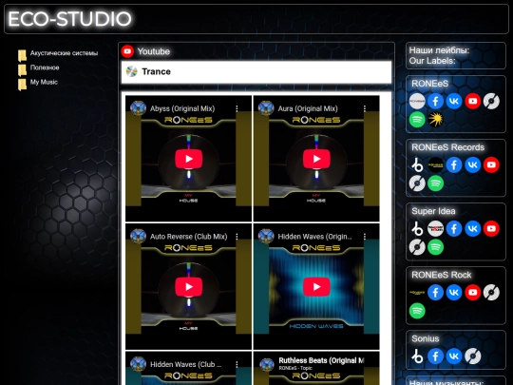Open Sonius VK icon
Viewport: 513px width, 385px height.
pyautogui.click(x=454, y=356)
